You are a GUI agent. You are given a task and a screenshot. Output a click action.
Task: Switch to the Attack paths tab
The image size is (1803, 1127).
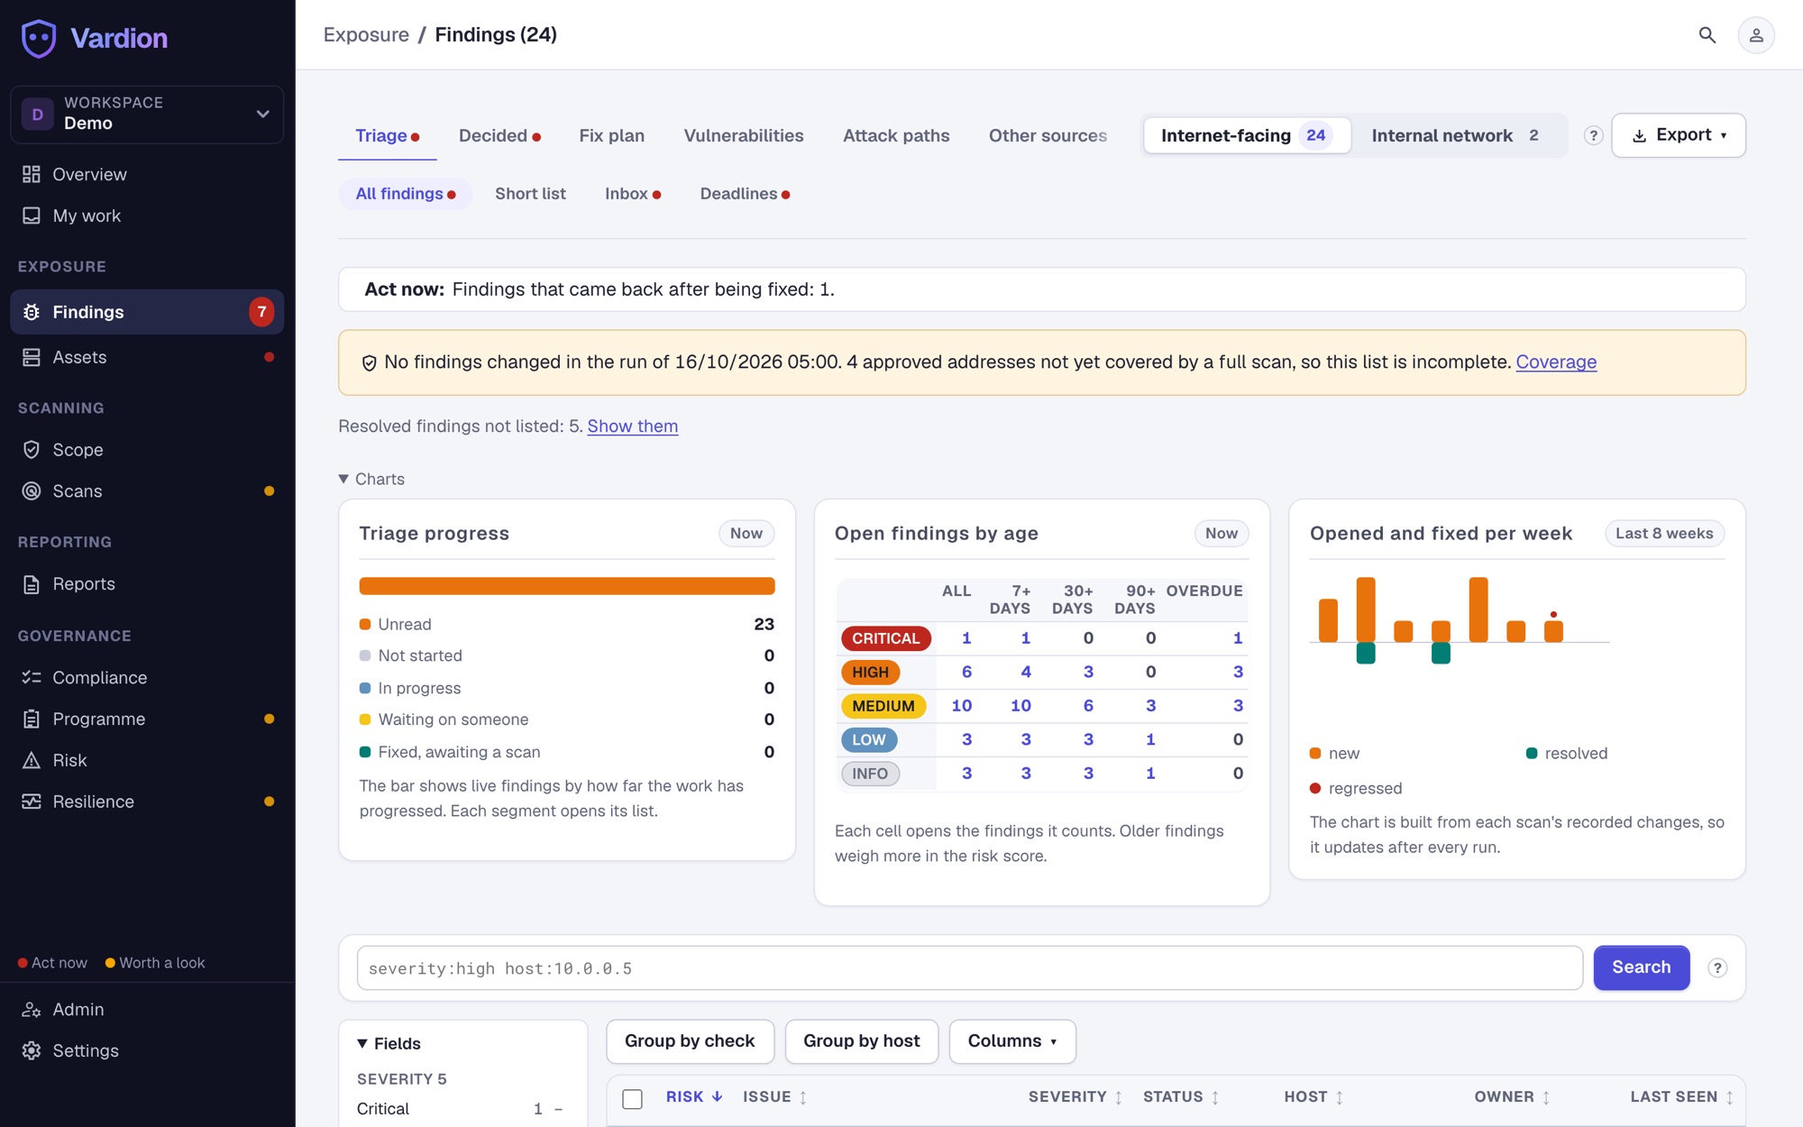896,135
